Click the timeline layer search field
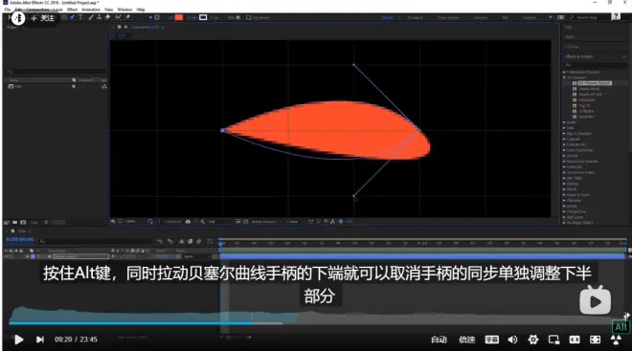This screenshot has height=351, width=632. (95, 241)
